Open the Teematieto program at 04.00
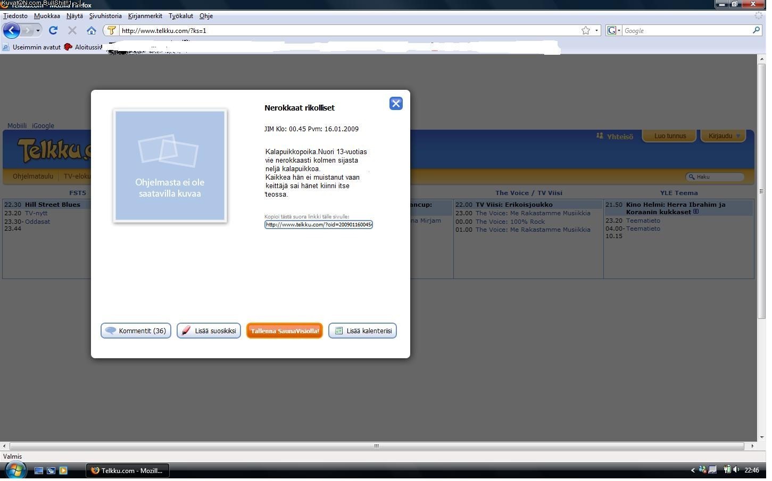 [643, 229]
